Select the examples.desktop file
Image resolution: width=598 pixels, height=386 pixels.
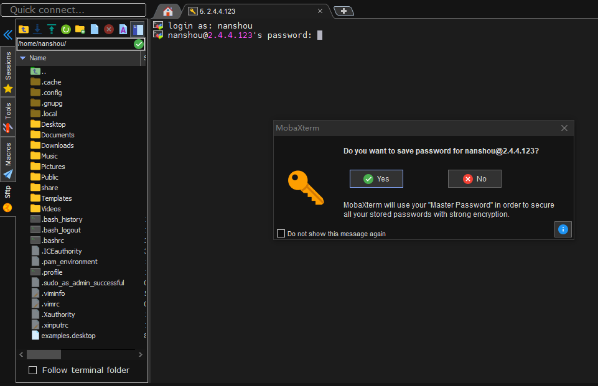(63, 336)
